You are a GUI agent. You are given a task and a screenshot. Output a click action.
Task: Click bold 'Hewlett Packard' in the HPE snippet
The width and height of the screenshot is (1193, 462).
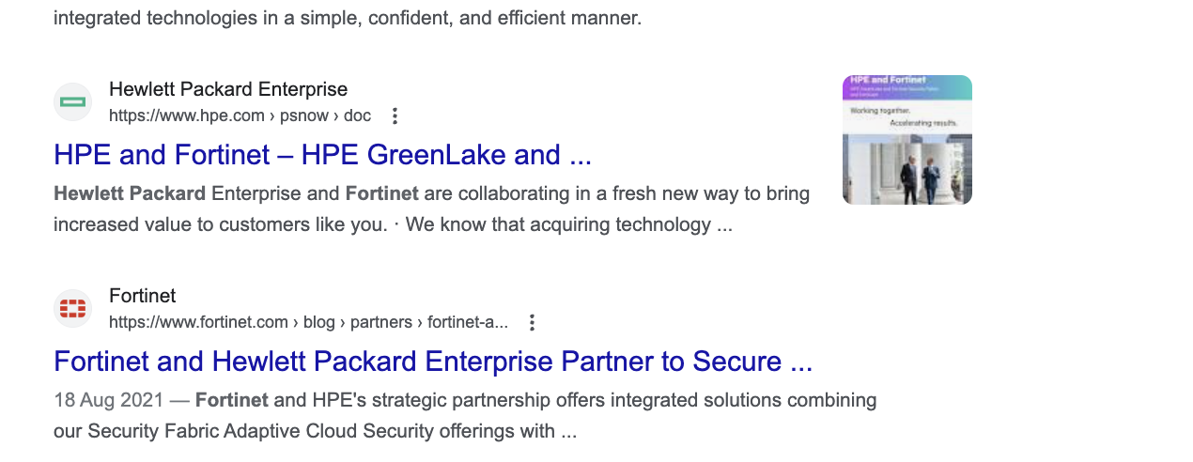[x=130, y=193]
